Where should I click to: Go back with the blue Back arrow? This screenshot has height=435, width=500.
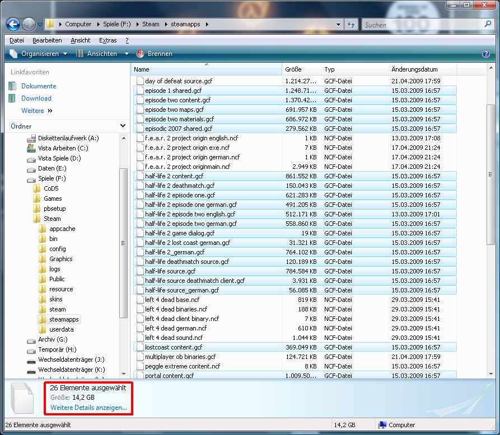tap(13, 24)
